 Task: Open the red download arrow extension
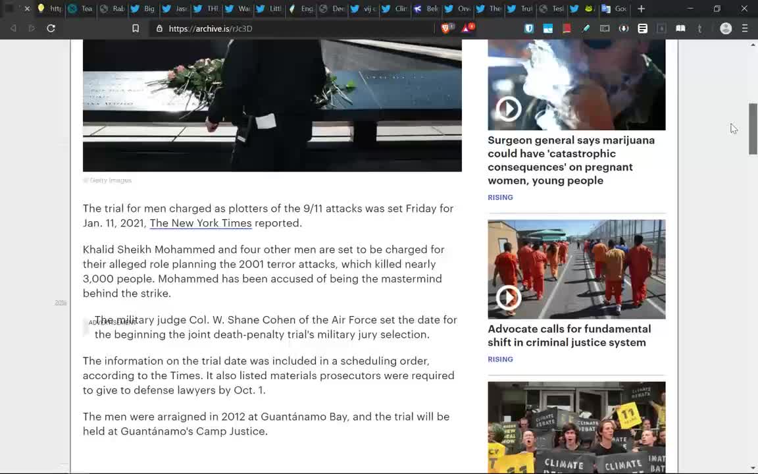click(624, 28)
